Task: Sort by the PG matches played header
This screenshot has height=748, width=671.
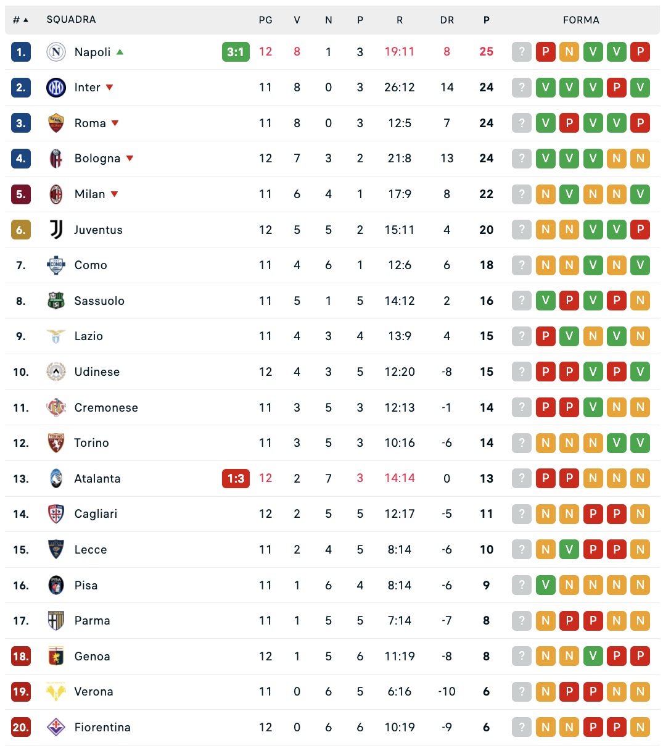Action: (x=265, y=20)
